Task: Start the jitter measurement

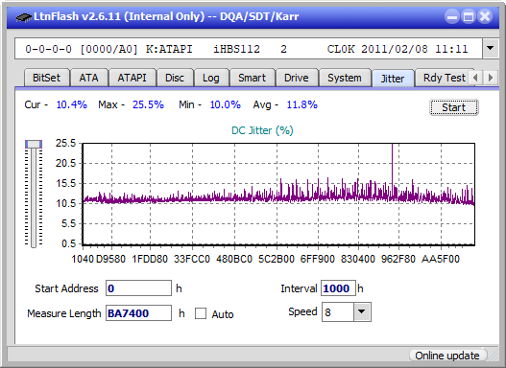Action: click(454, 107)
